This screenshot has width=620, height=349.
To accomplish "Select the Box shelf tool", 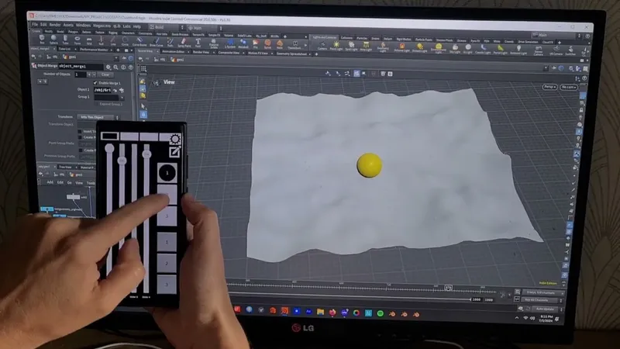I will tap(42, 40).
